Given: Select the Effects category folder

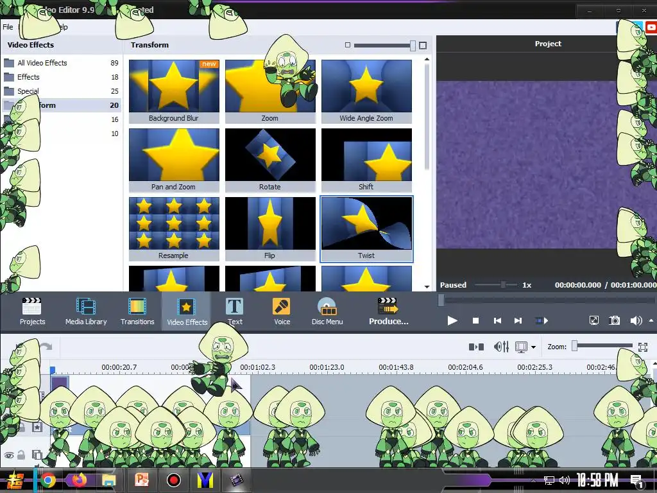Looking at the screenshot, I should pos(61,77).
